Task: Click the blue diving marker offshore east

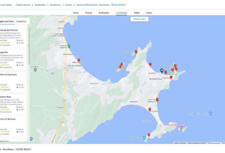Action: pos(210,114)
